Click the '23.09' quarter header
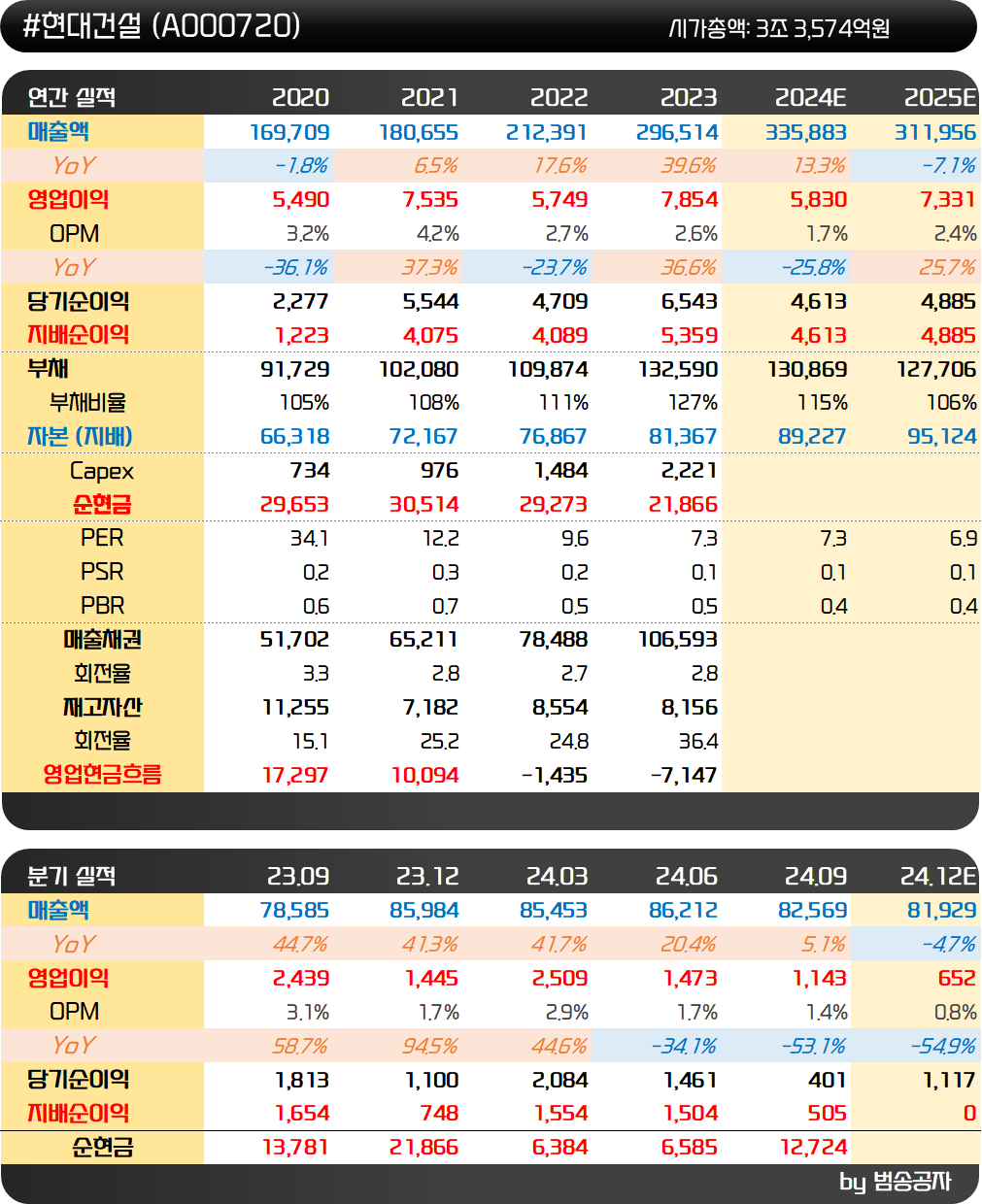This screenshot has width=982, height=1204. coord(298,876)
